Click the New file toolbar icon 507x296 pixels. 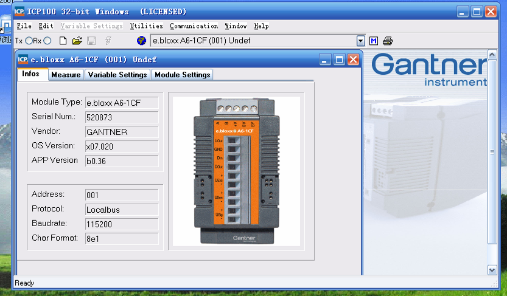coord(63,41)
